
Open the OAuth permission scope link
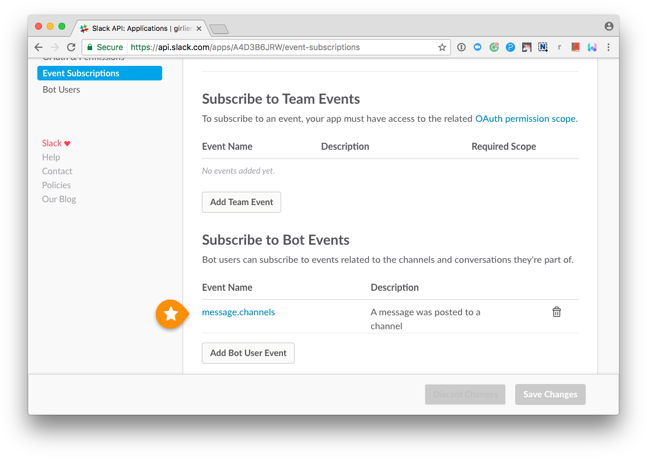pos(525,118)
